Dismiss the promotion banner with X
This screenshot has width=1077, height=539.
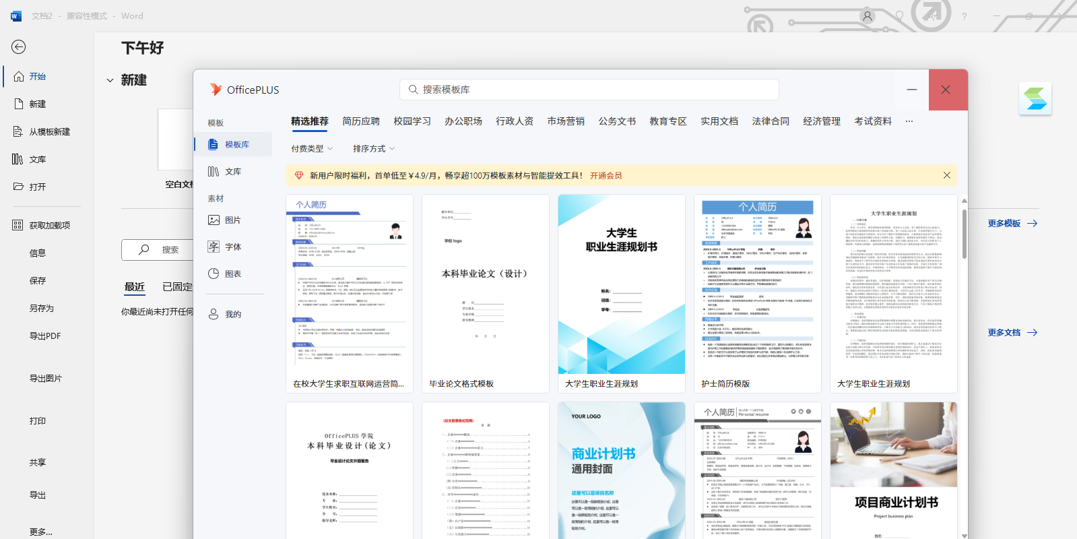[947, 175]
